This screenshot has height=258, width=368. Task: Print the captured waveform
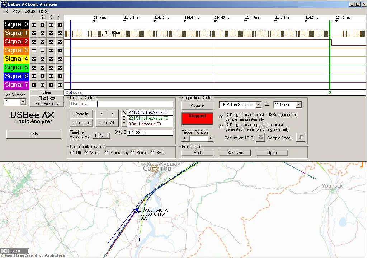pyautogui.click(x=197, y=153)
